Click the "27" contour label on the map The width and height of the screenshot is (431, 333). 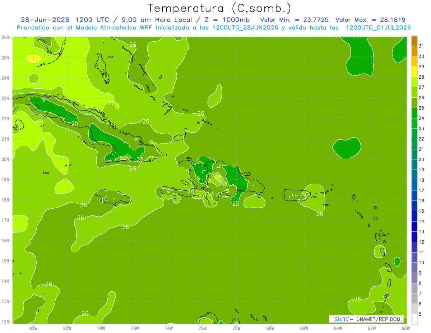[111, 103]
